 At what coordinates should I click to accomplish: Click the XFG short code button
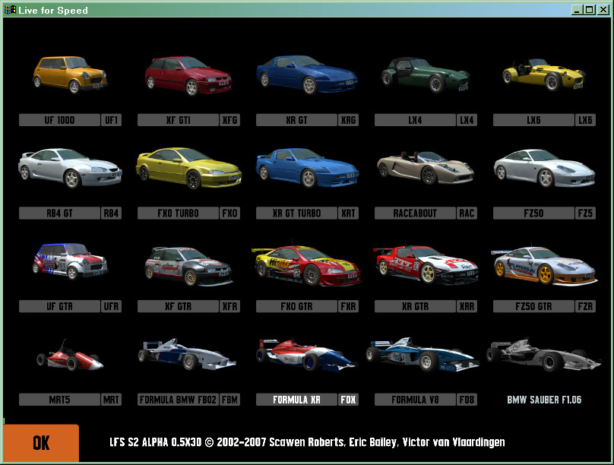pos(229,120)
